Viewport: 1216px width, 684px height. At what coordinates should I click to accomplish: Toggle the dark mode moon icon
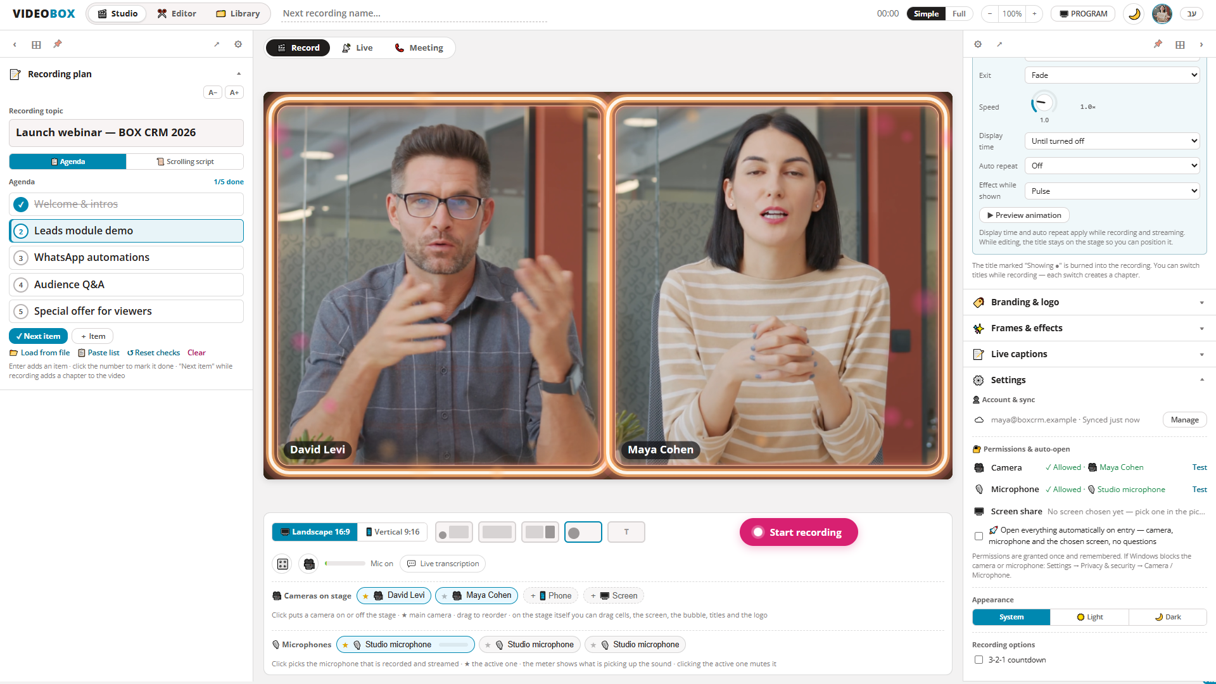coord(1134,13)
